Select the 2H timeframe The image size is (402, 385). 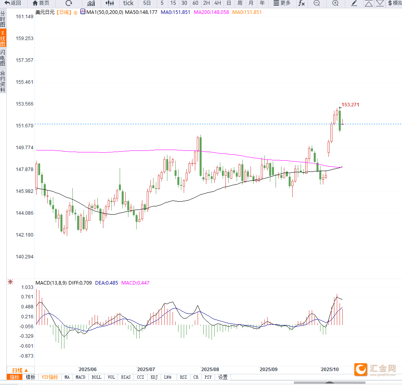[x=206, y=3]
